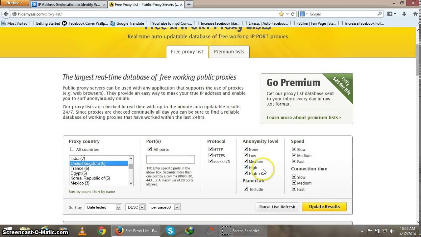Open Facebook Cover Wallp... bookmark
The image size is (421, 237).
(85, 23)
